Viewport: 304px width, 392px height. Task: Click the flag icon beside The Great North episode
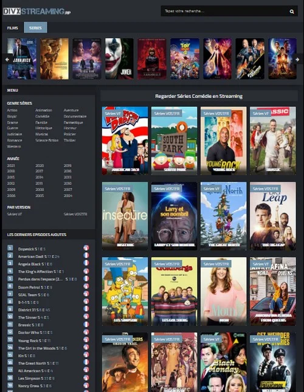tap(86, 362)
